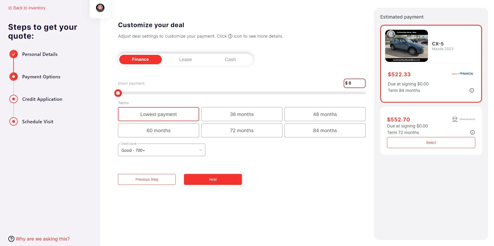Open info icon for $552.70 payment
494x246 pixels.
(472, 132)
